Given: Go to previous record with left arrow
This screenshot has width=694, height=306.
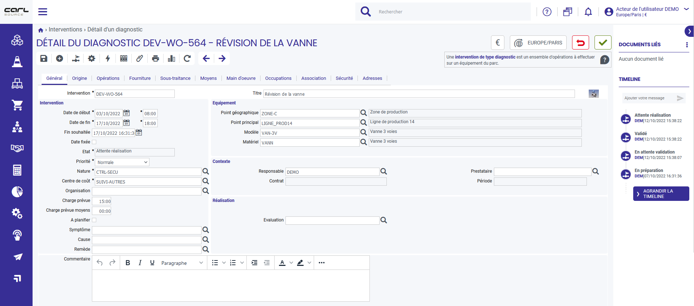Looking at the screenshot, I should pyautogui.click(x=206, y=59).
